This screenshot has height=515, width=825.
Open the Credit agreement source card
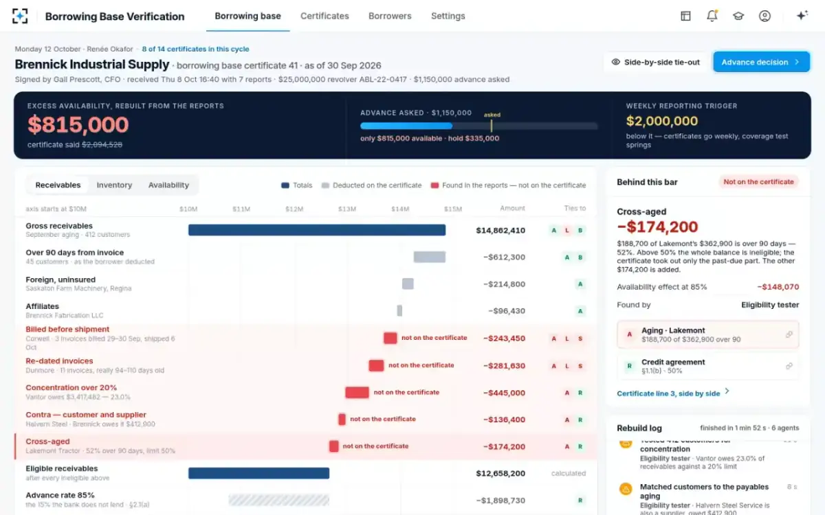708,366
